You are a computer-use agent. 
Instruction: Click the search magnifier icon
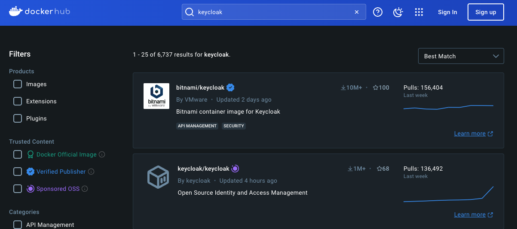(x=190, y=12)
